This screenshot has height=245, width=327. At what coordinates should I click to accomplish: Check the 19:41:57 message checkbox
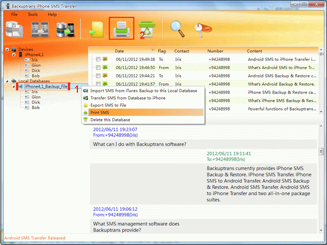coord(98,84)
